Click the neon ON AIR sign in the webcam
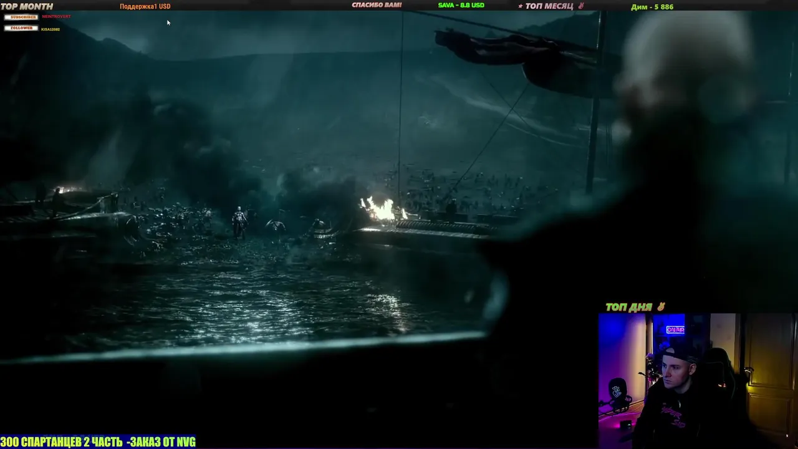This screenshot has width=798, height=449. (675, 329)
